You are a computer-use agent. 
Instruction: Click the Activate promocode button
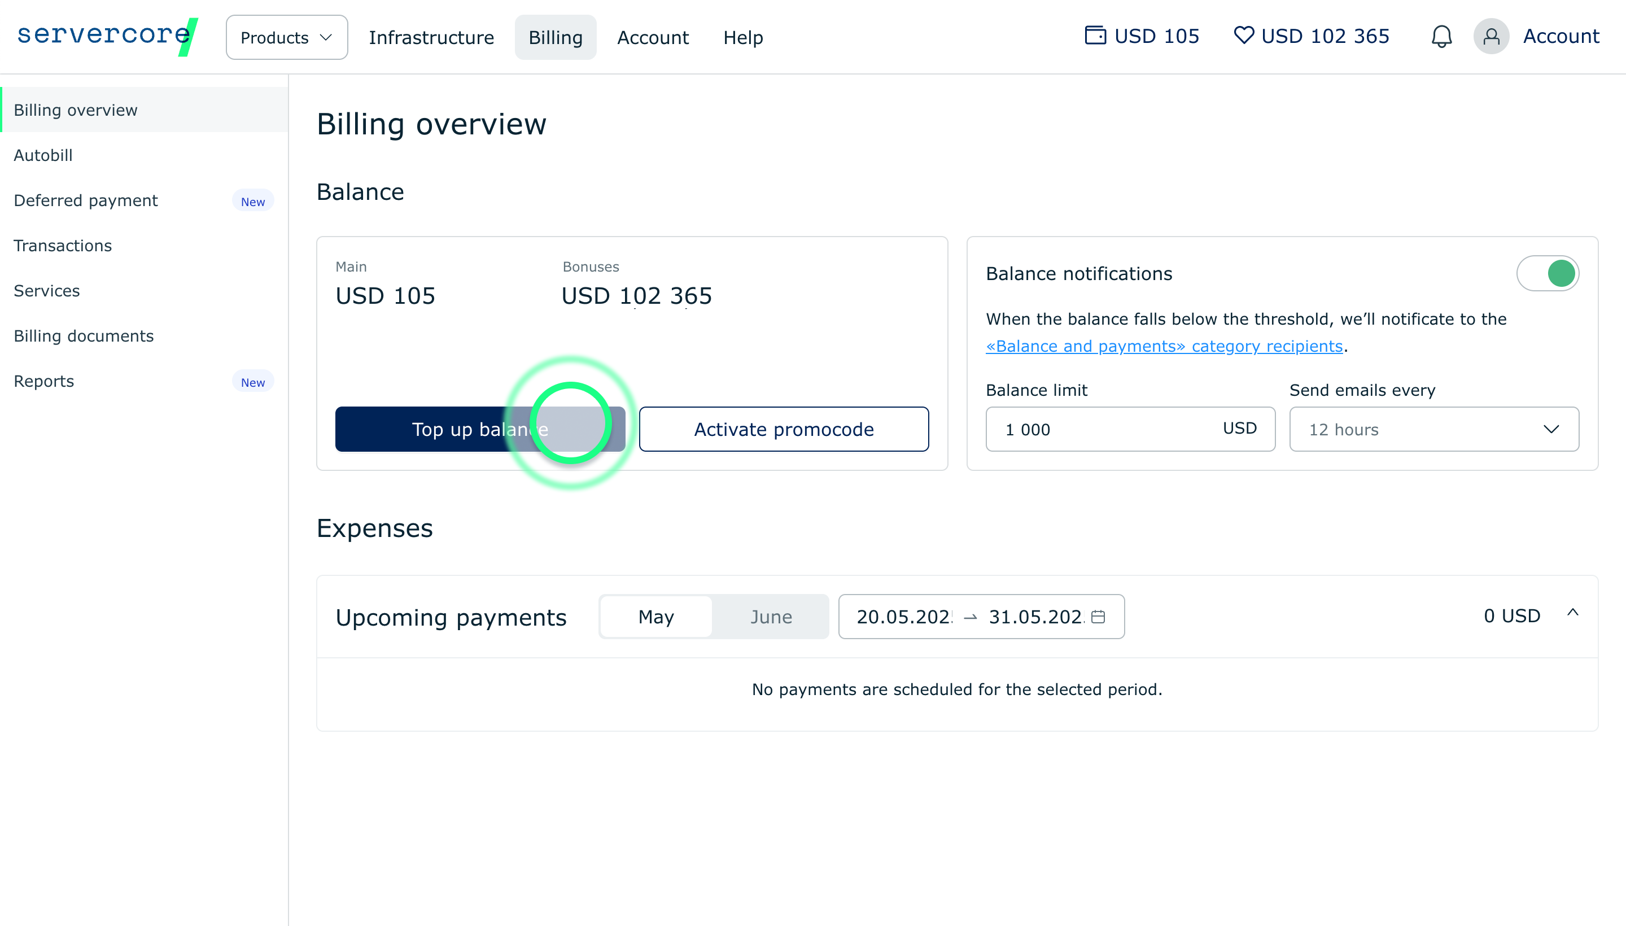point(783,429)
